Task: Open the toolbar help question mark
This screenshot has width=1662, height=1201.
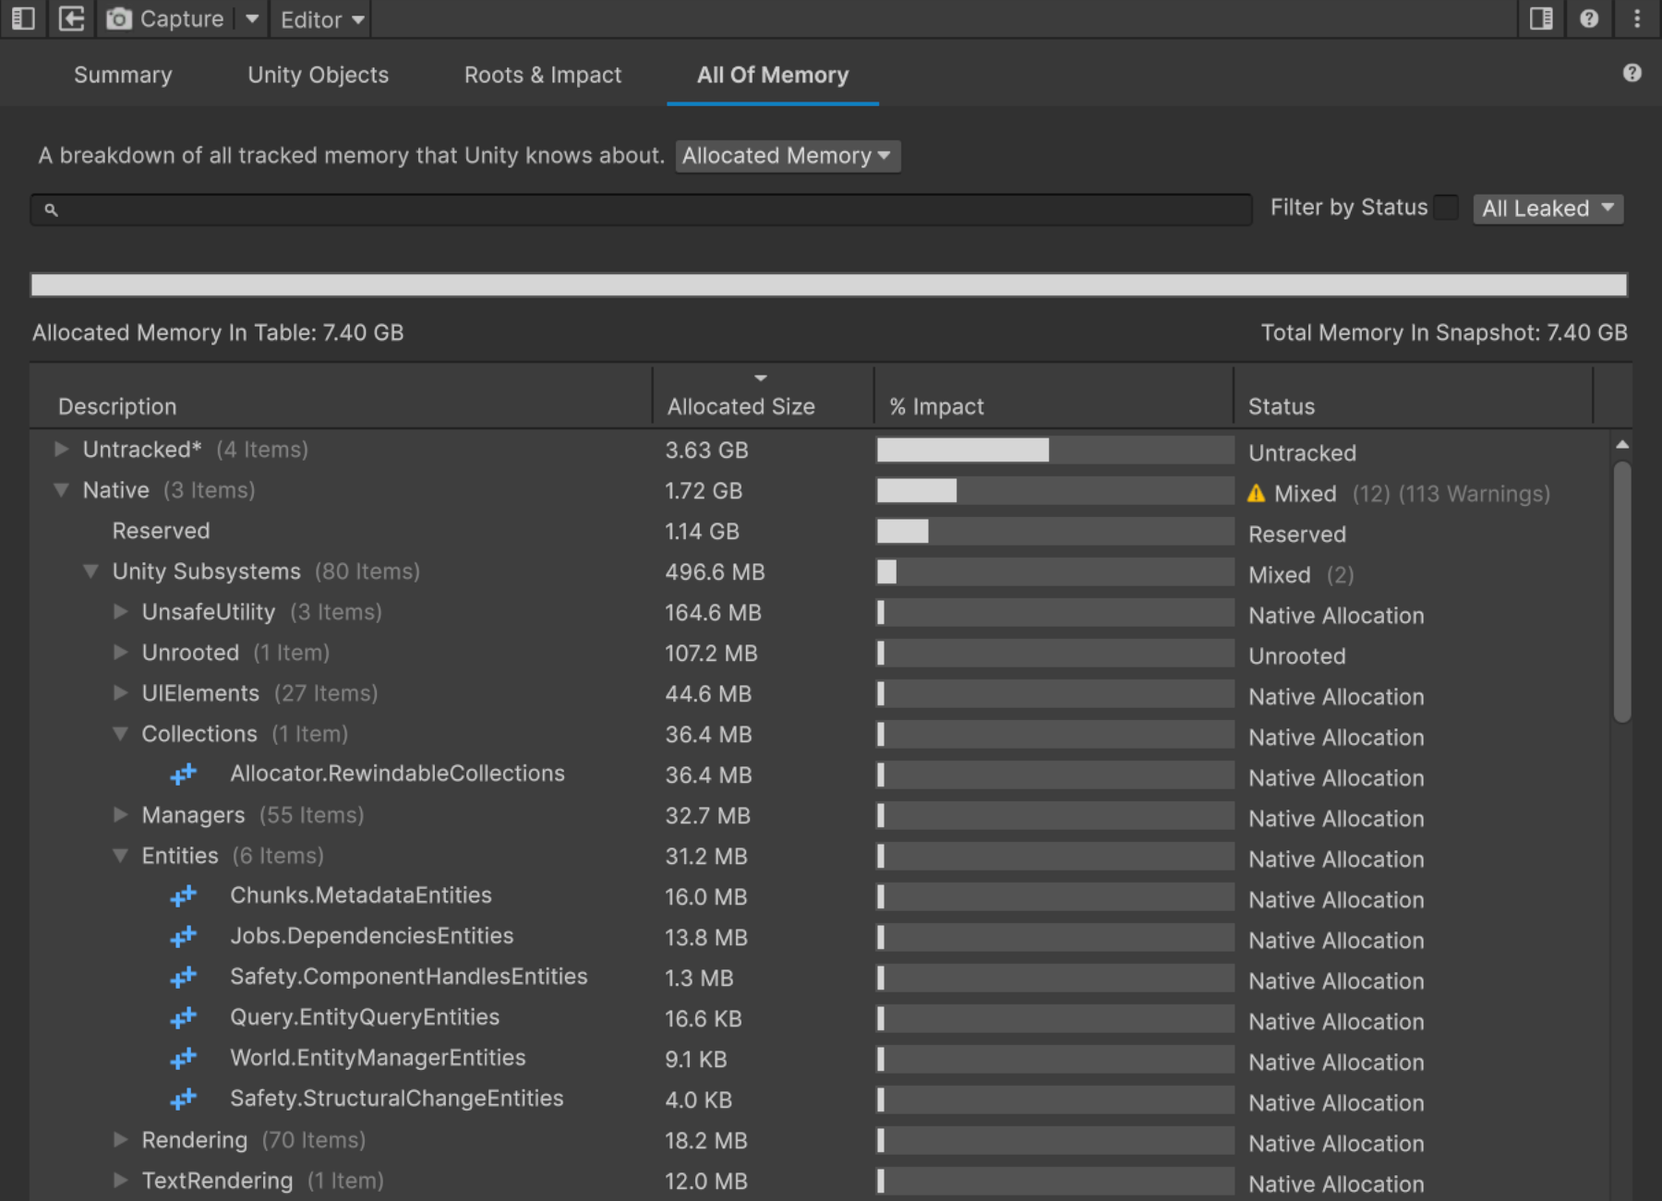Action: [1589, 18]
